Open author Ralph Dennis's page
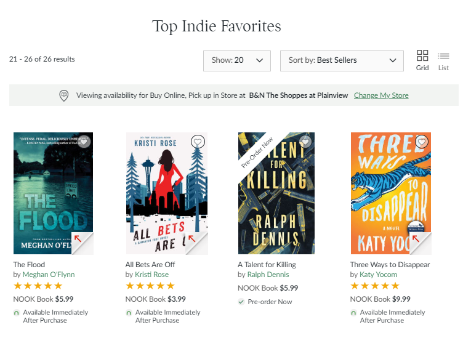471x338 pixels. pyautogui.click(x=268, y=275)
